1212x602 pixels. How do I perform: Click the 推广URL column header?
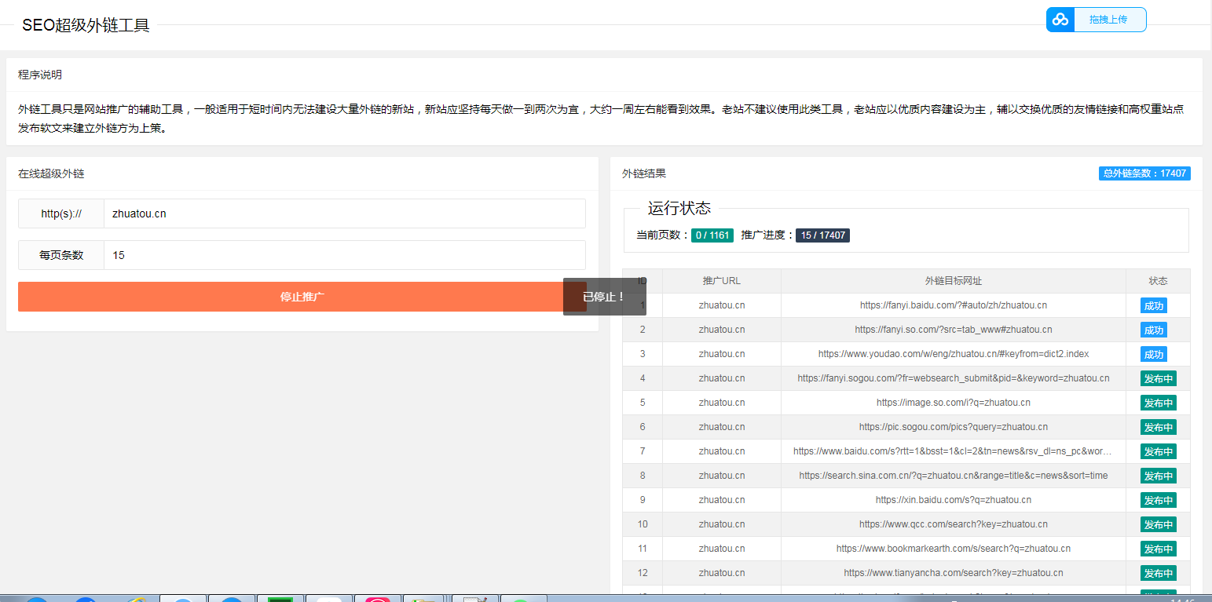tap(721, 281)
